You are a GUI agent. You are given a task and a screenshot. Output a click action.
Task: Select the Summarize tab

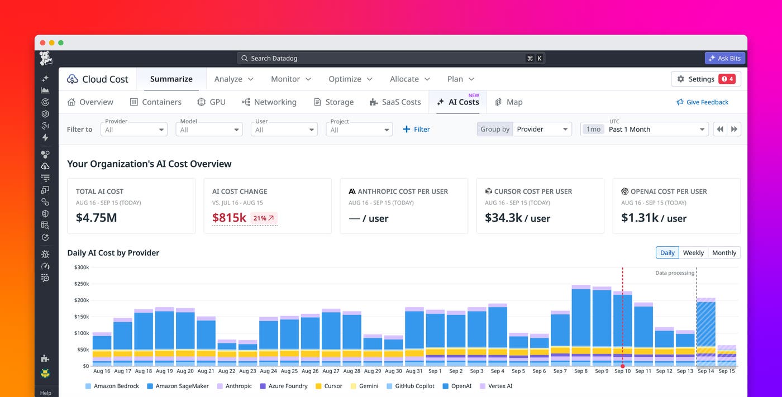[x=171, y=79]
